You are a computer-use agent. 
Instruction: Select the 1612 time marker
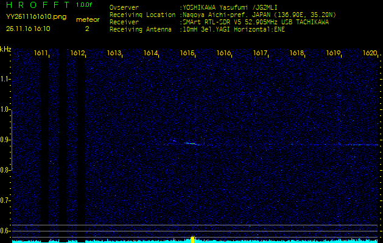[77, 53]
